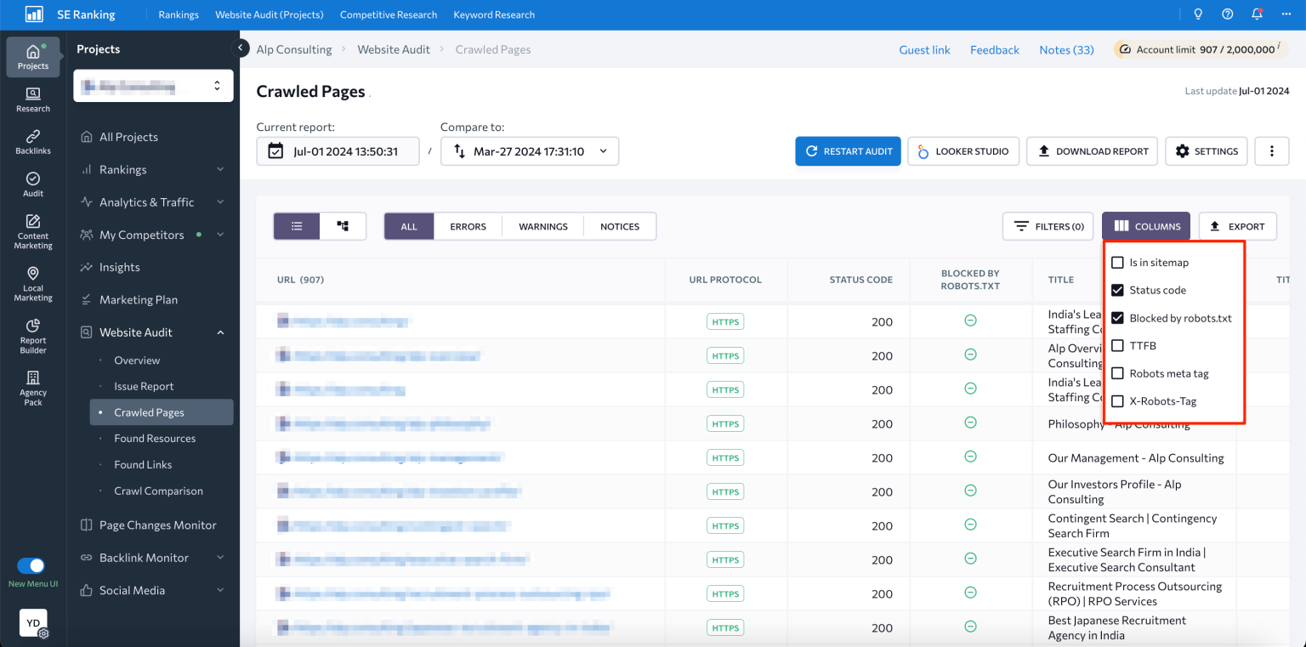The height and width of the screenshot is (647, 1306).
Task: Uncheck the Status code column
Action: 1117,290
